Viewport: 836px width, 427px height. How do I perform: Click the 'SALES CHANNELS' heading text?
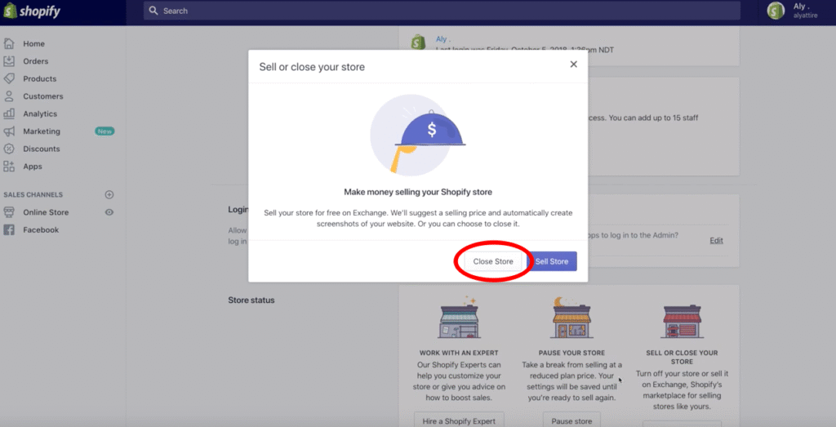pos(33,194)
